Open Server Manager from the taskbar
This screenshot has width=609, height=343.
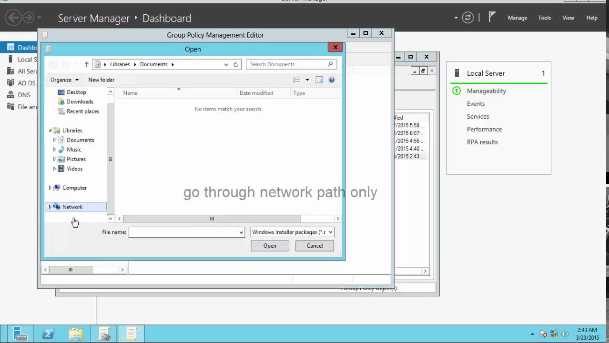20,334
